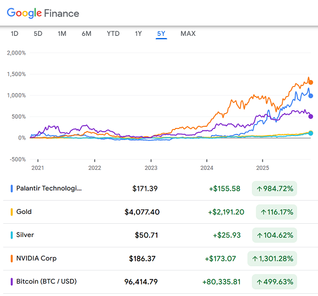Viewport: 318px width, 296px height.
Task: Click the 1,000% y-axis label
Action: (17, 95)
